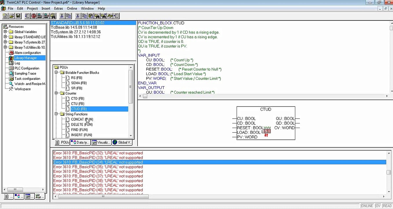Click the Find Next binoculars icon with arrows
This screenshot has height=209, width=393.
point(104,16)
